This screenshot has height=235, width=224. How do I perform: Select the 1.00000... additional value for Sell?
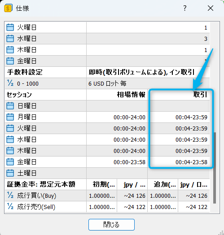[x=163, y=207]
